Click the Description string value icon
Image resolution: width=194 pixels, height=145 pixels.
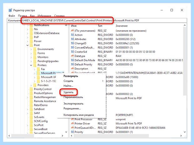point(72,69)
